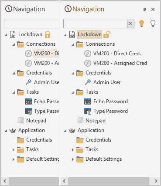Image resolution: width=161 pixels, height=186 pixels.
Task: Click the compass icon in left panel header
Action: click(9, 9)
